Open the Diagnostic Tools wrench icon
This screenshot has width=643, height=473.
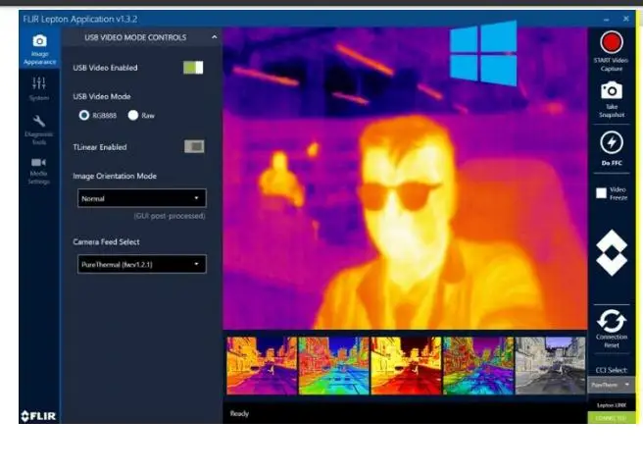point(39,130)
